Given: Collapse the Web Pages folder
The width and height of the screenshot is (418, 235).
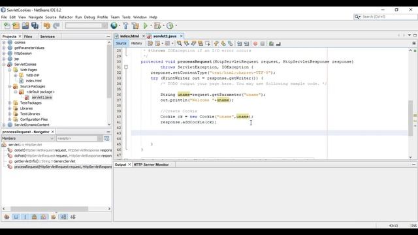Looking at the screenshot, I should 10,70.
